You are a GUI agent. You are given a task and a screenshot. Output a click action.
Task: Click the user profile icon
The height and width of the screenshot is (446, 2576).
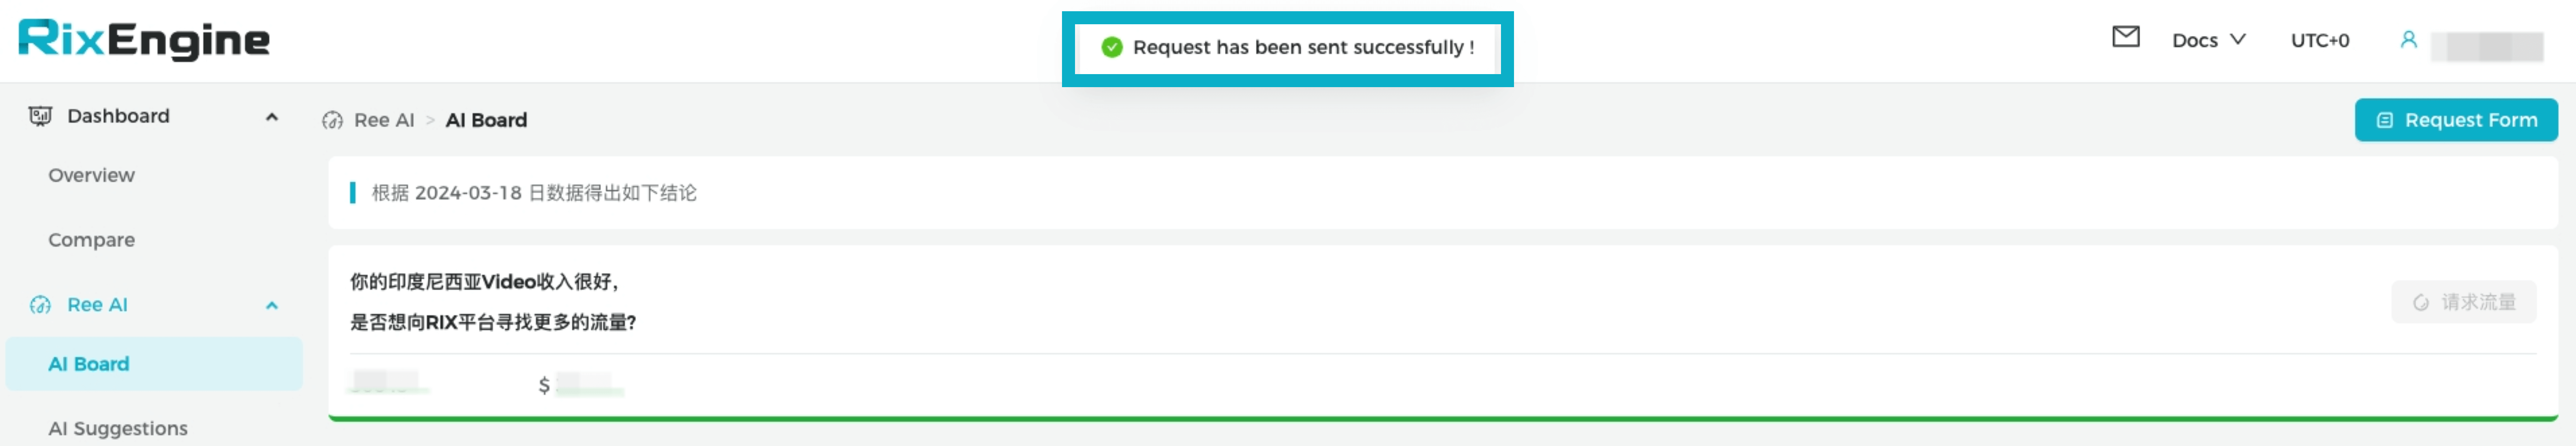[x=2408, y=39]
